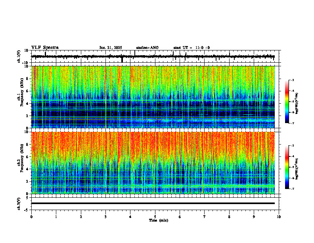
Task: Click time axis tick label "3"
Action: (x=105, y=217)
